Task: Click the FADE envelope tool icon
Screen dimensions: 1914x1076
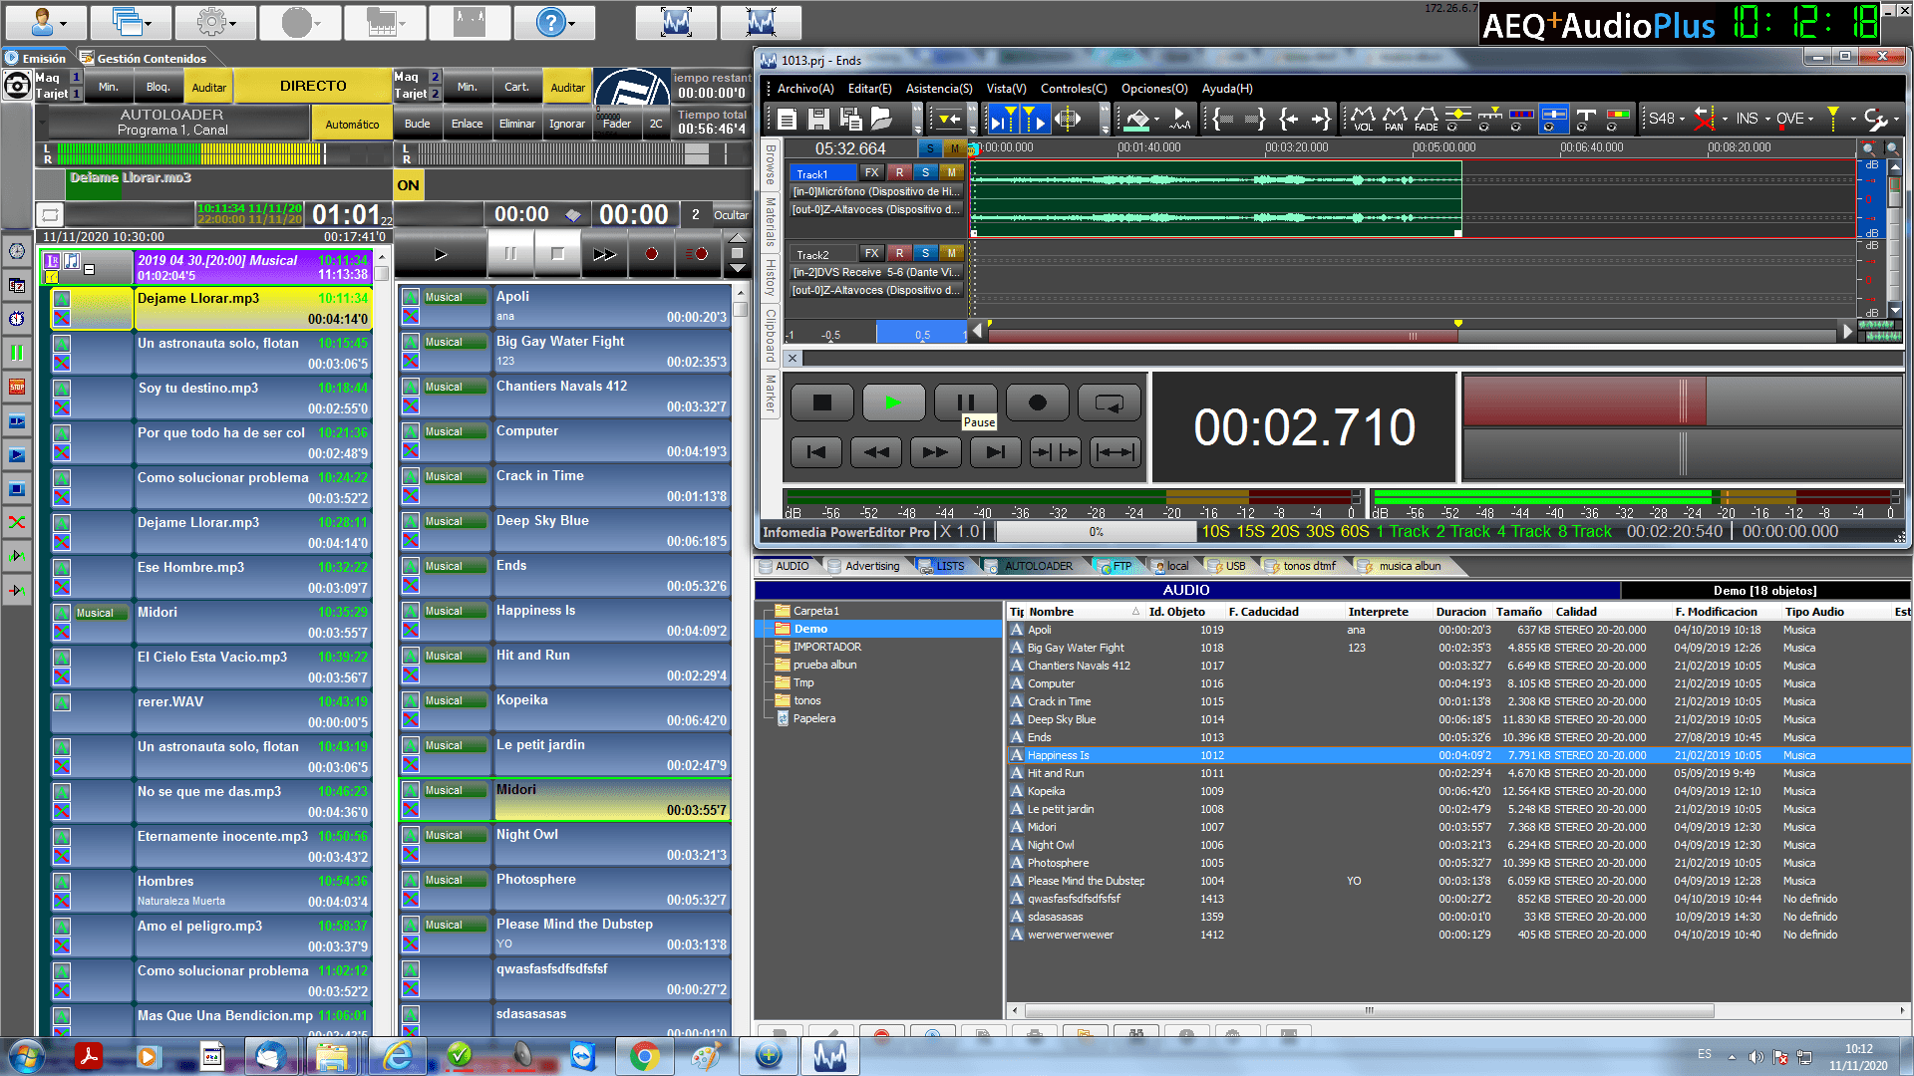Action: tap(1427, 120)
